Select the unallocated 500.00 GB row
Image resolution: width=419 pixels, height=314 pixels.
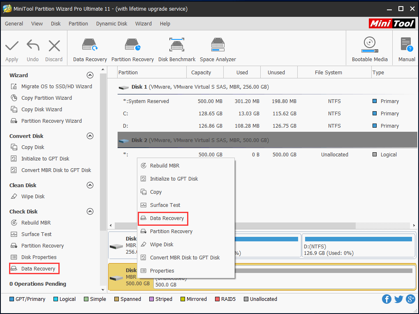coord(267,154)
